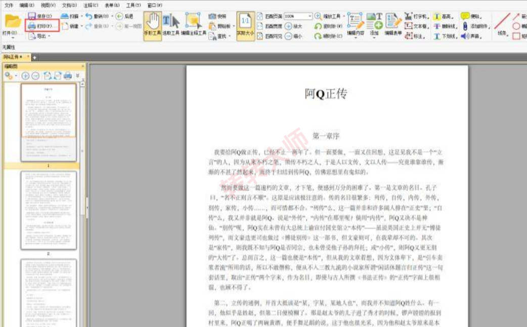Click the 重做 redo icon

[89, 26]
